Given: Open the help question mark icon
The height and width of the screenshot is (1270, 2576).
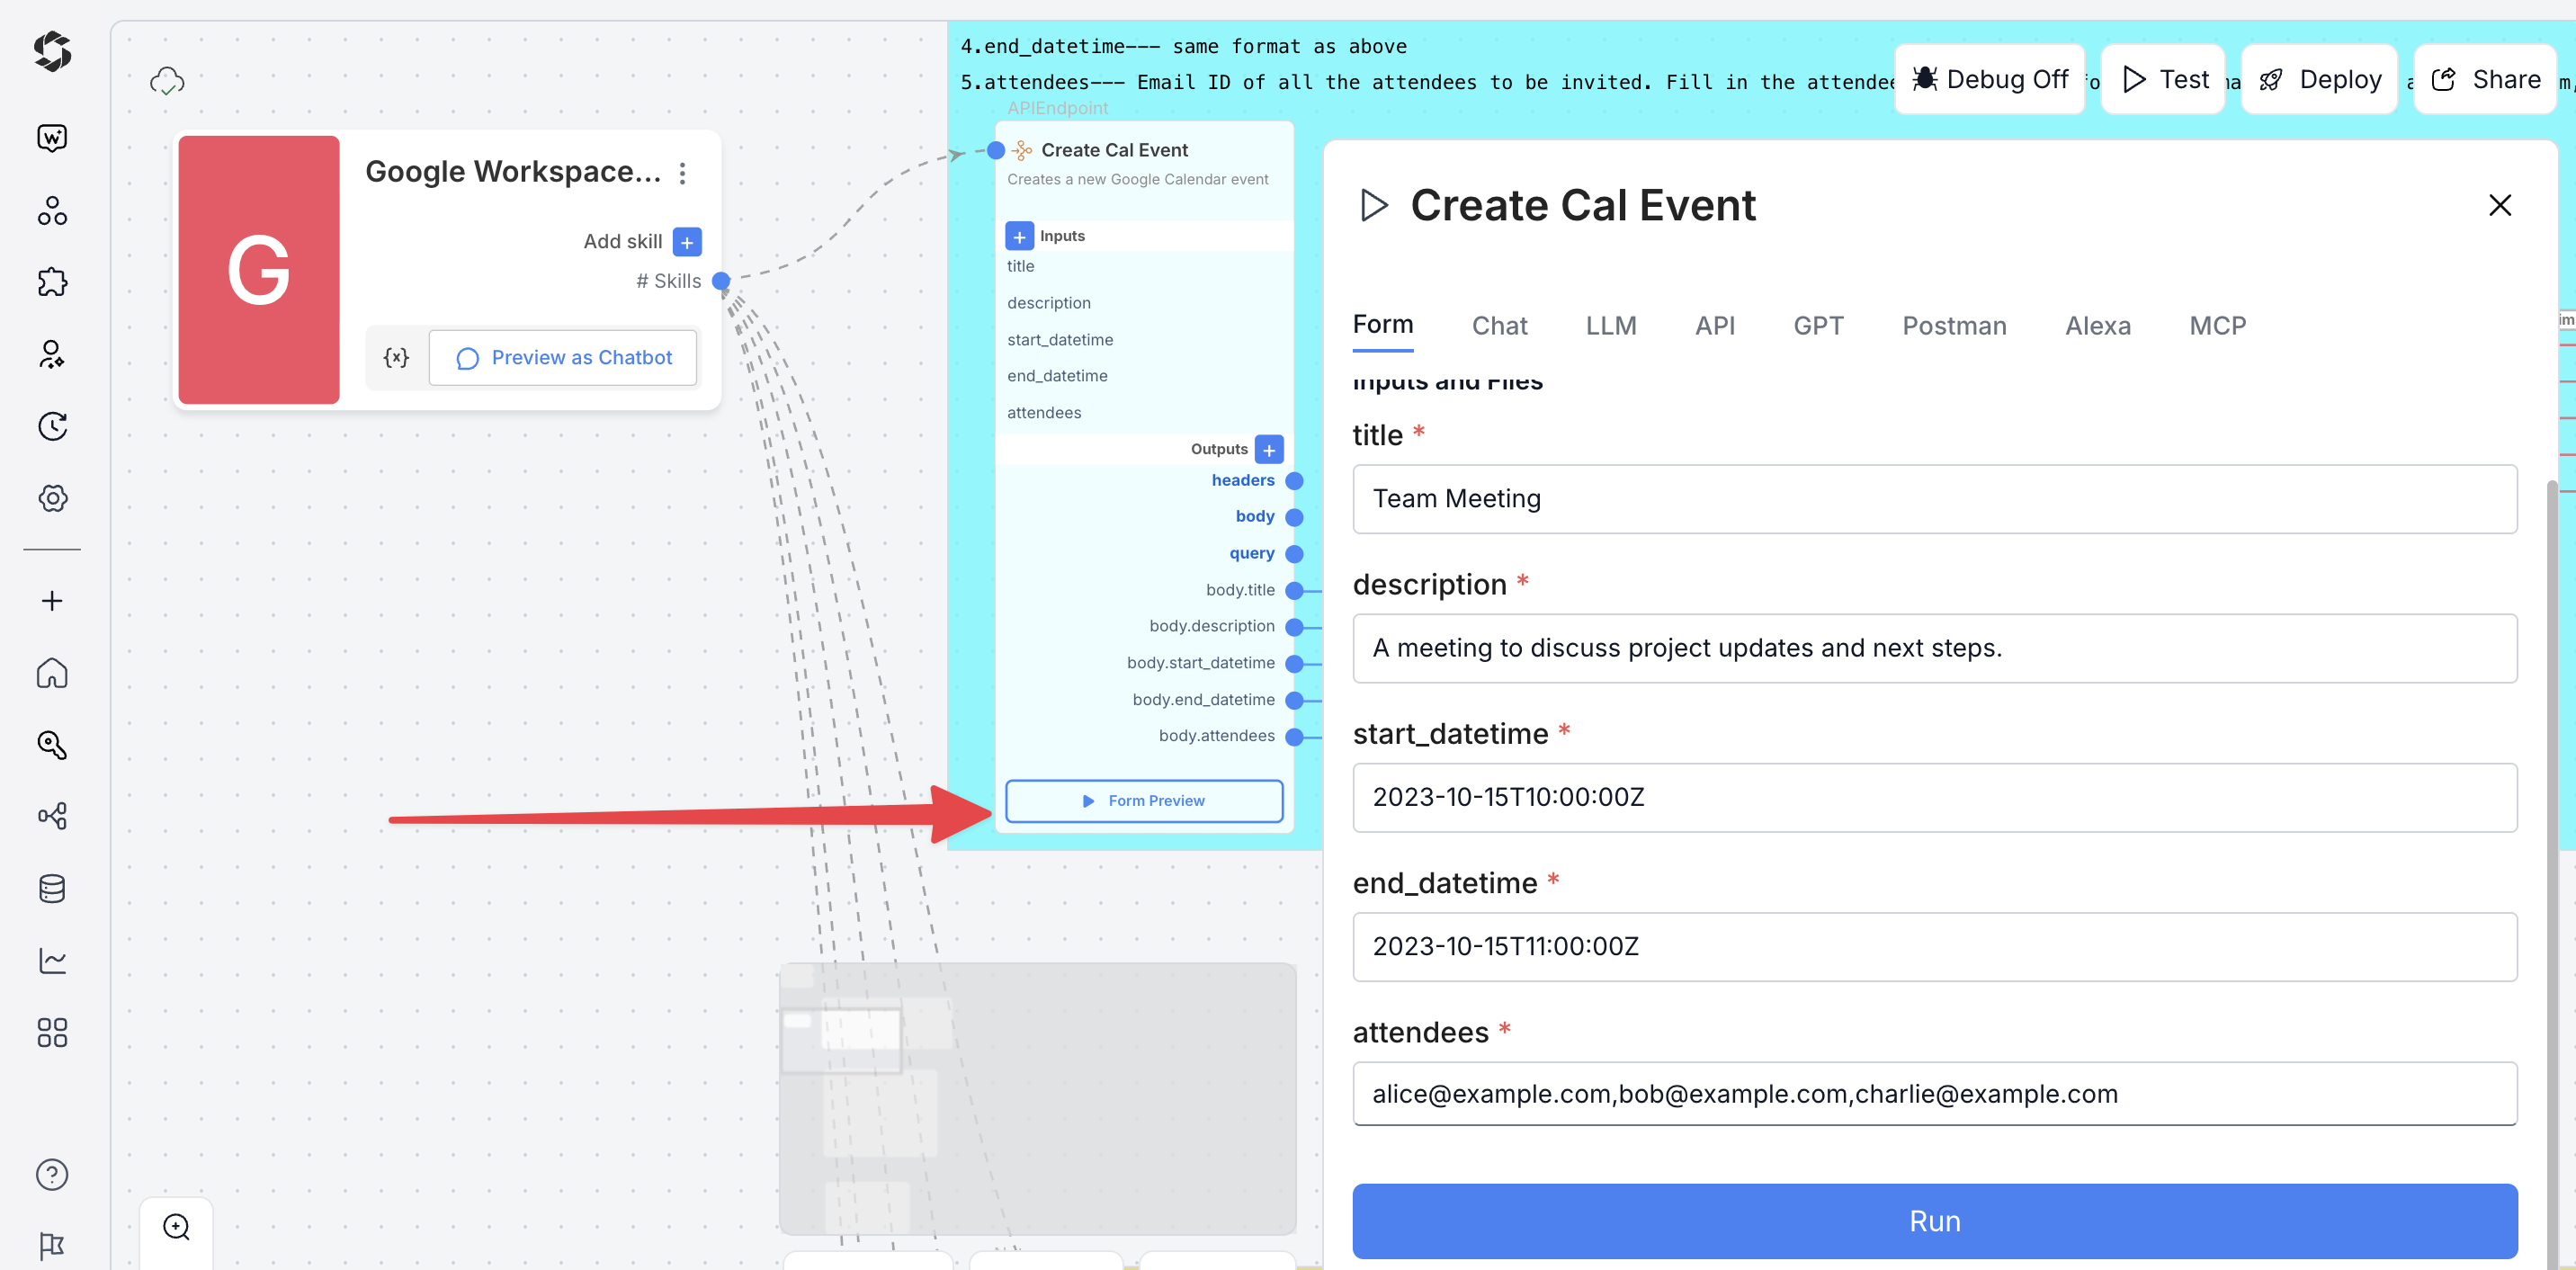Looking at the screenshot, I should pyautogui.click(x=52, y=1174).
